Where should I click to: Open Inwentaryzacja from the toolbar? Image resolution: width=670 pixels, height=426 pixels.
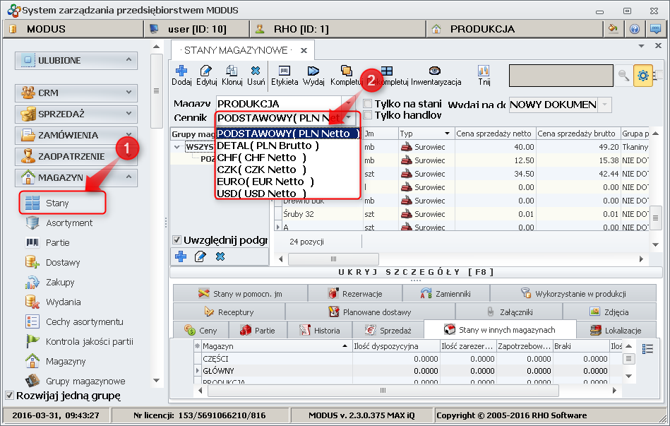[435, 71]
